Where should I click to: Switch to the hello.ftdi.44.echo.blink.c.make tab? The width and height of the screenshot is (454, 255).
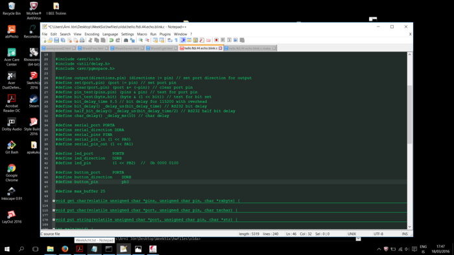250,49
